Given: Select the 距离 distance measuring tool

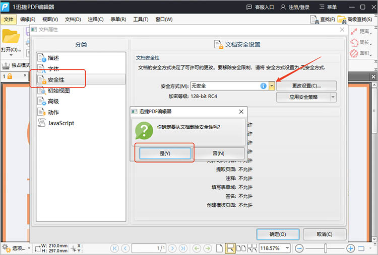Looking at the screenshot, I should (x=361, y=31).
